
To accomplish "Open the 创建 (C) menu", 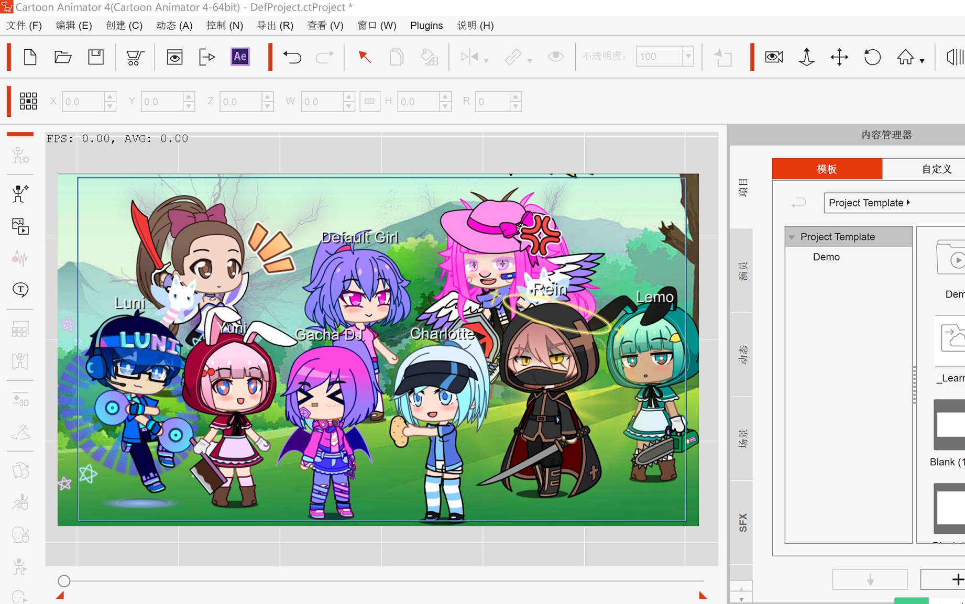I will [124, 25].
